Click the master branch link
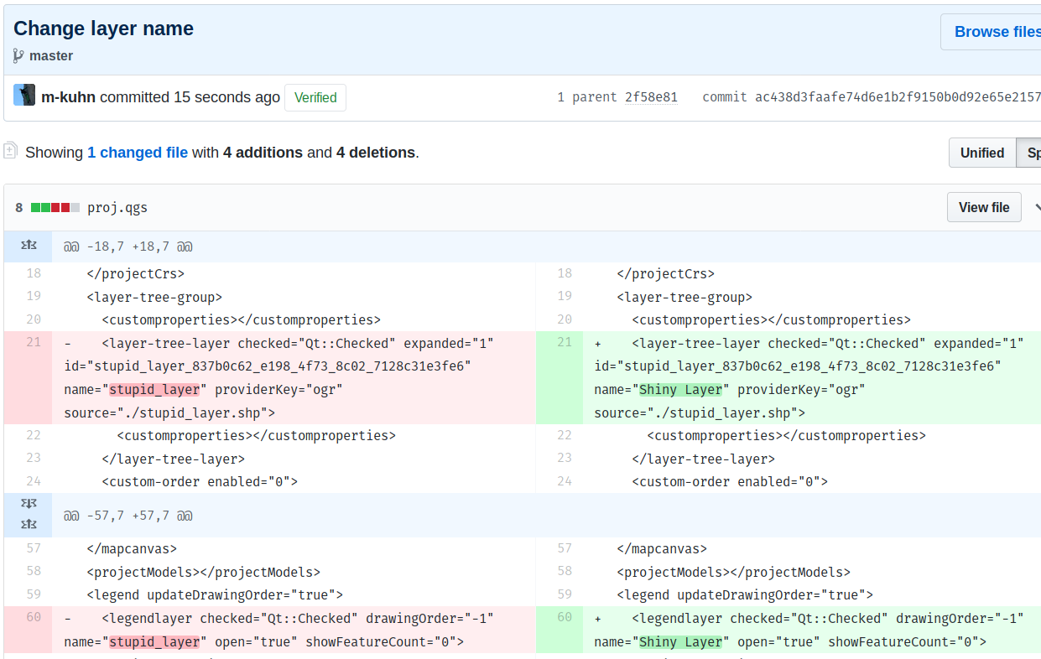Viewport: 1041px width, 659px height. tap(51, 55)
